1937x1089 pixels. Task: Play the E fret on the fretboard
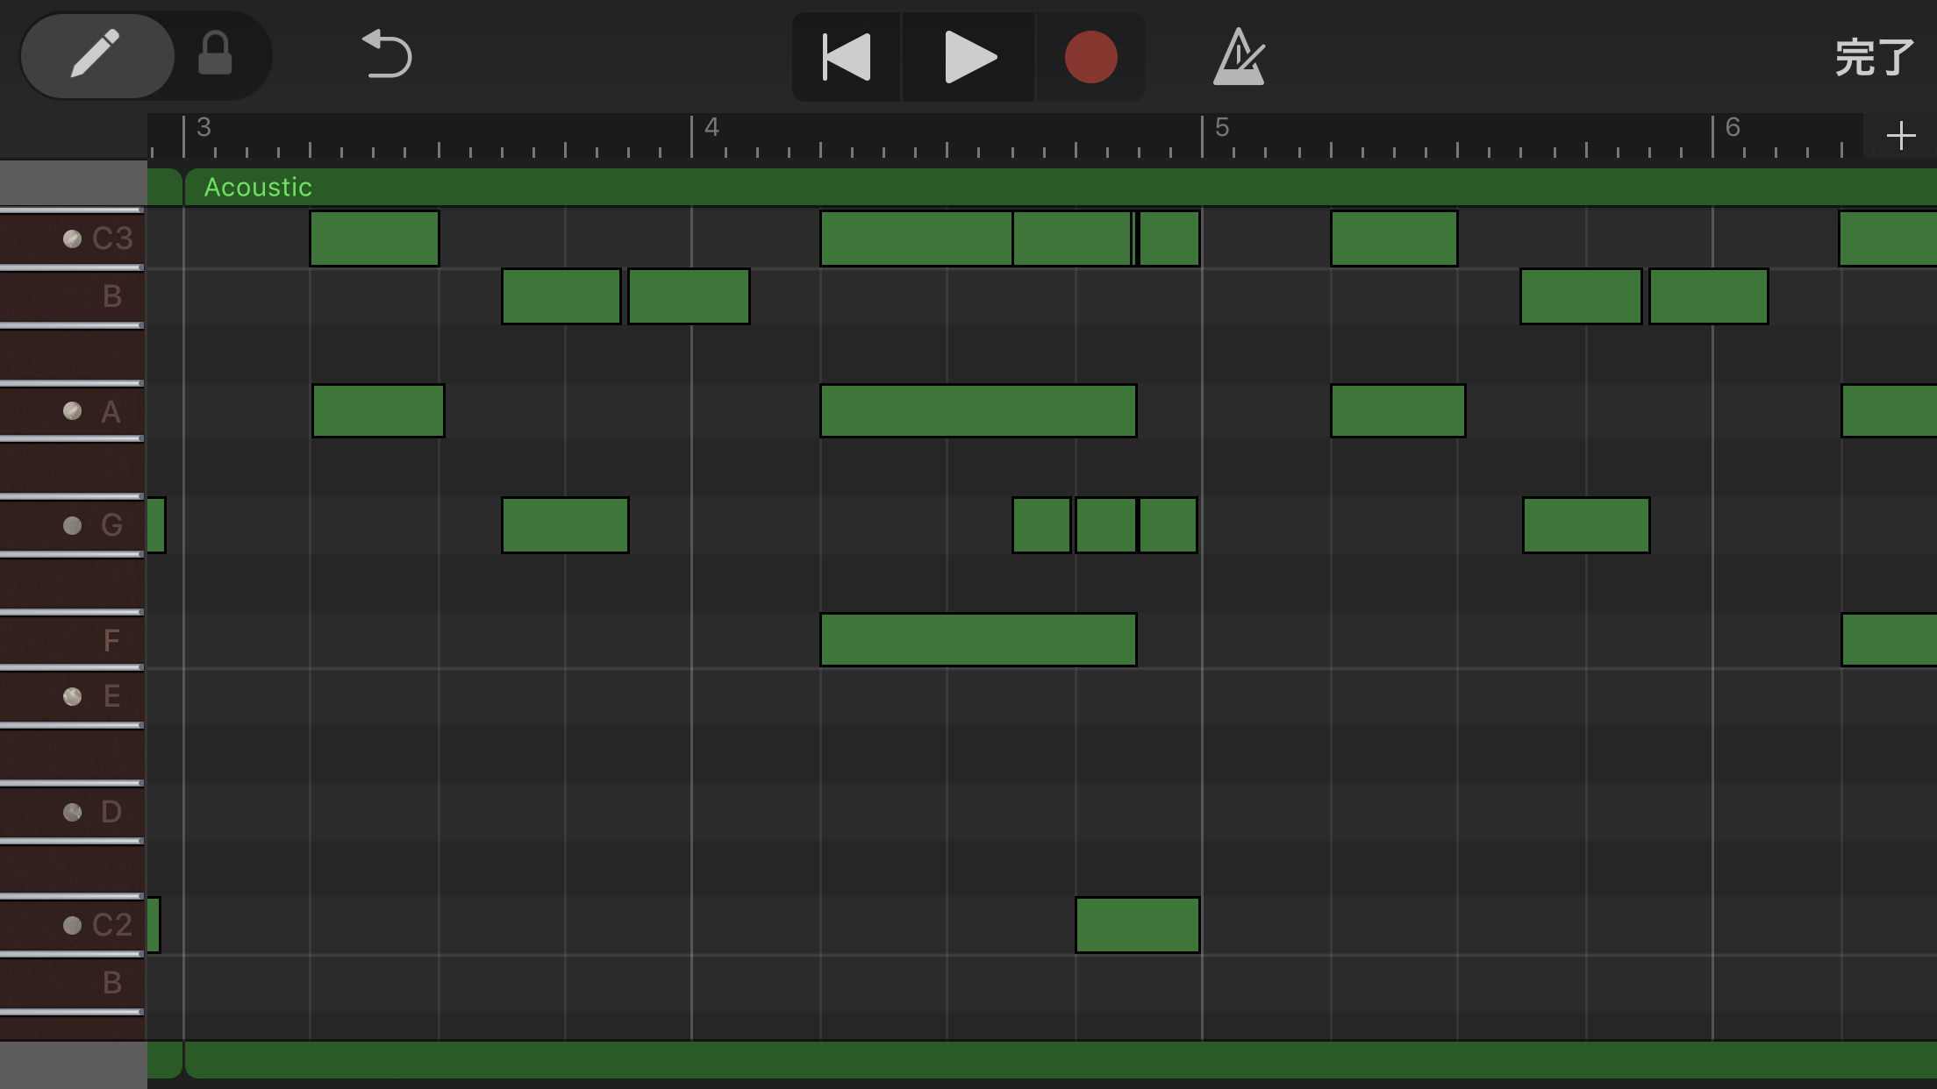coord(73,696)
